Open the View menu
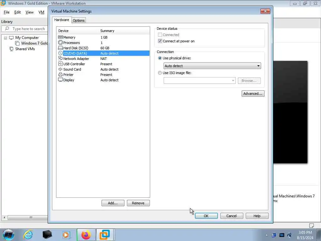This screenshot has width=321, height=241. click(29, 12)
